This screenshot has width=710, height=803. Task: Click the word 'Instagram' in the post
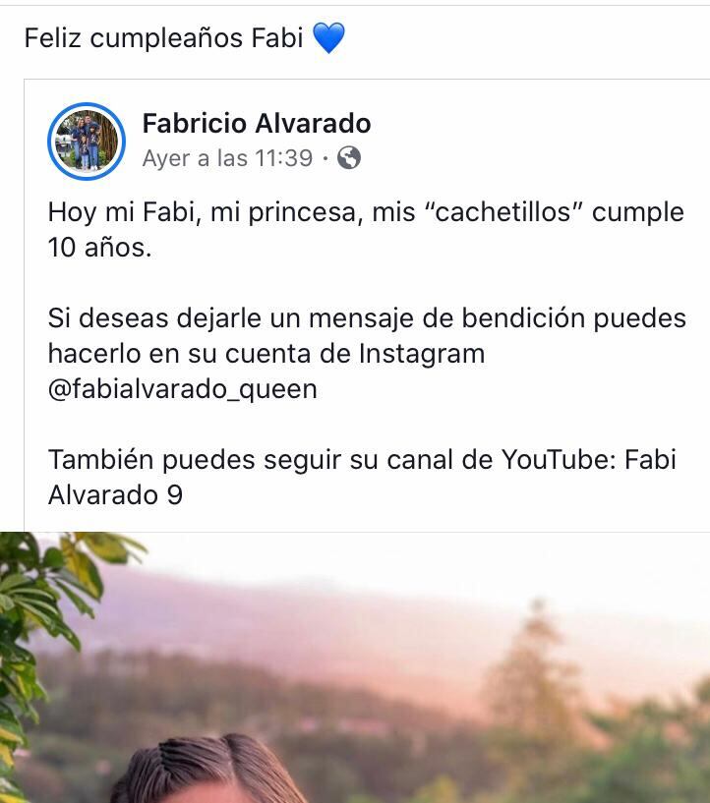[422, 354]
